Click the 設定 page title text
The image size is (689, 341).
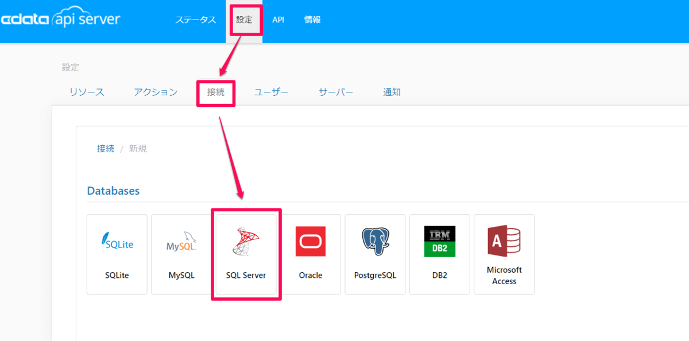coord(71,67)
